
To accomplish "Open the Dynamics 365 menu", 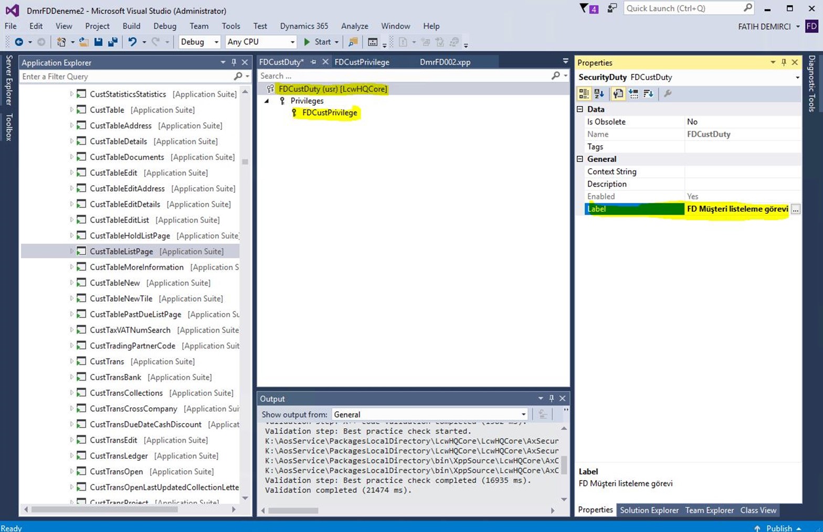I will (x=304, y=26).
